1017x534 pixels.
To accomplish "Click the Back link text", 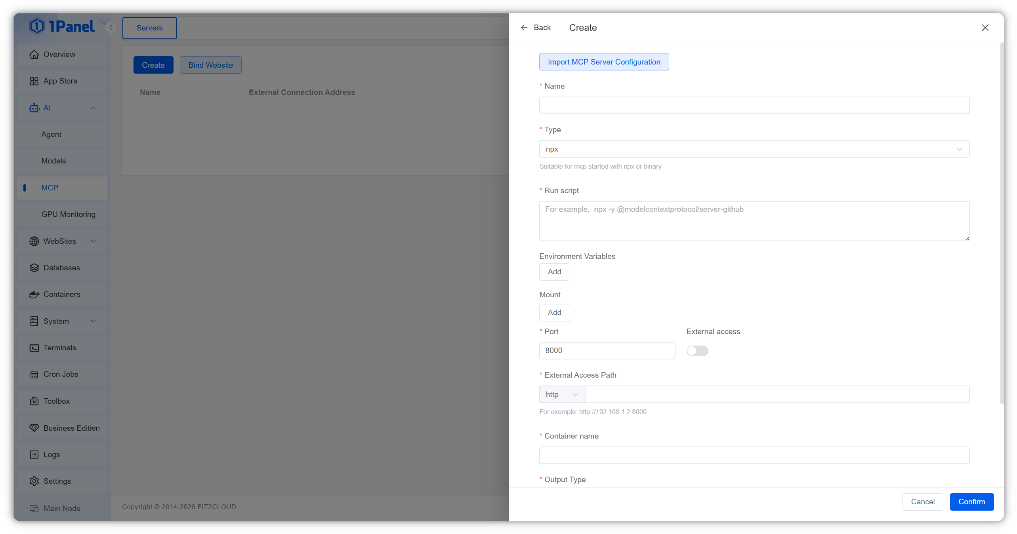I will [542, 27].
